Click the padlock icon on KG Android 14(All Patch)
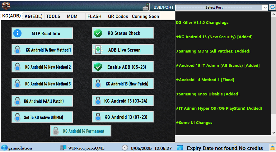276x152 pixels. [x=17, y=101]
